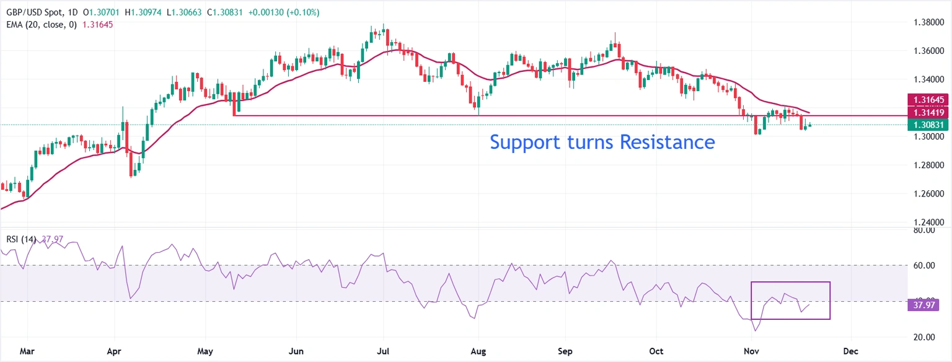The image size is (952, 362).
Task: Select the 1.31419 horizontal line price tag
Action: tap(927, 113)
